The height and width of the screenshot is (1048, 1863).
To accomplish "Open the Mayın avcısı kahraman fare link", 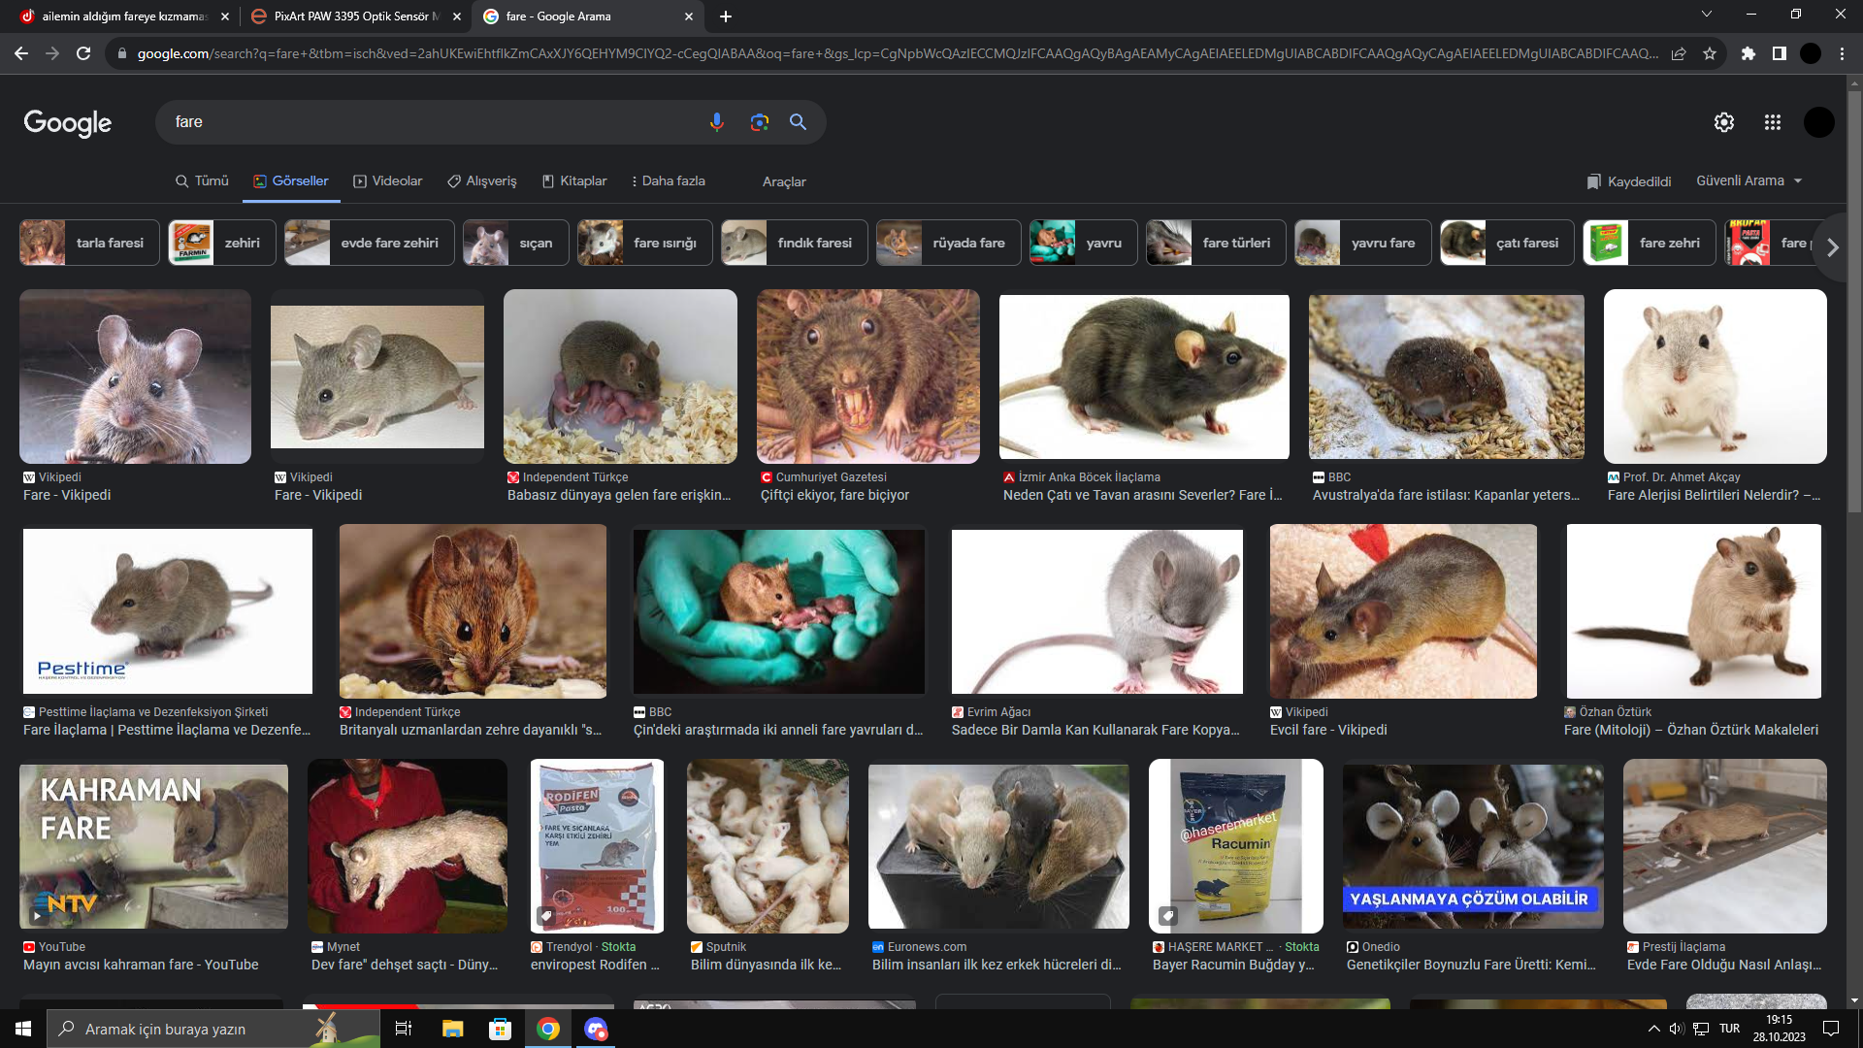I will (x=141, y=965).
